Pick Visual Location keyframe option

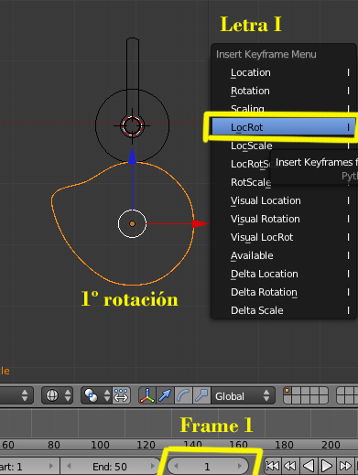[284, 200]
